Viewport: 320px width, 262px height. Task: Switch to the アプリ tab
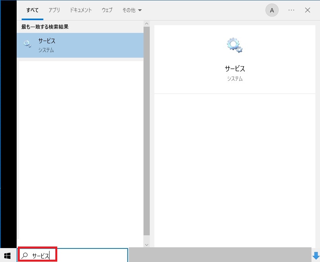54,10
